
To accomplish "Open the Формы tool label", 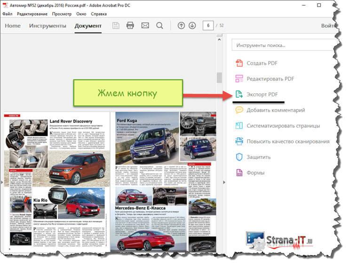I will (255, 172).
